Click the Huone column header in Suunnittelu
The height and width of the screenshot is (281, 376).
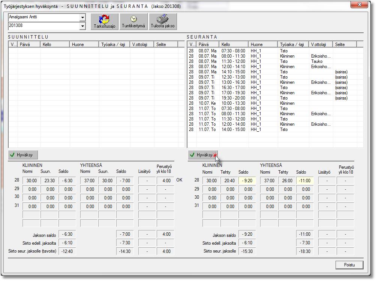pos(84,44)
